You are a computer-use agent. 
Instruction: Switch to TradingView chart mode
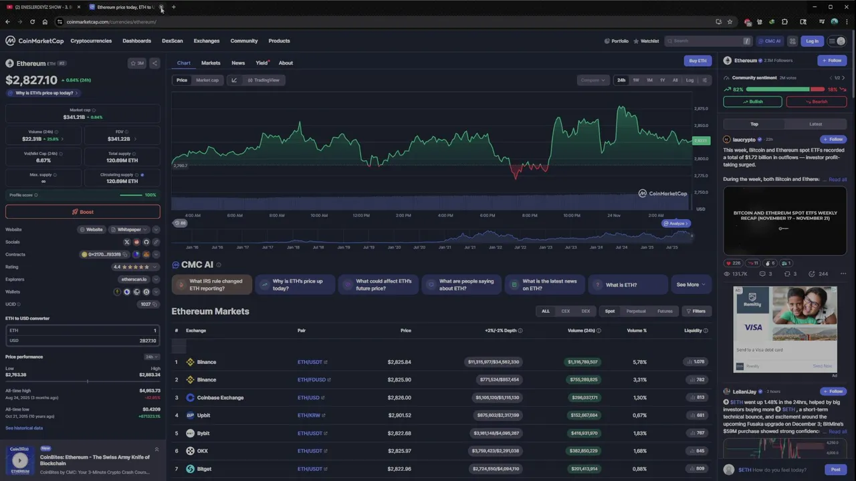click(263, 80)
